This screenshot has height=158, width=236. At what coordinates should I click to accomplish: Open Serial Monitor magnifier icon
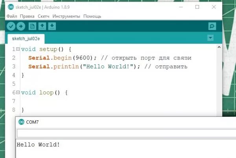coord(212,26)
